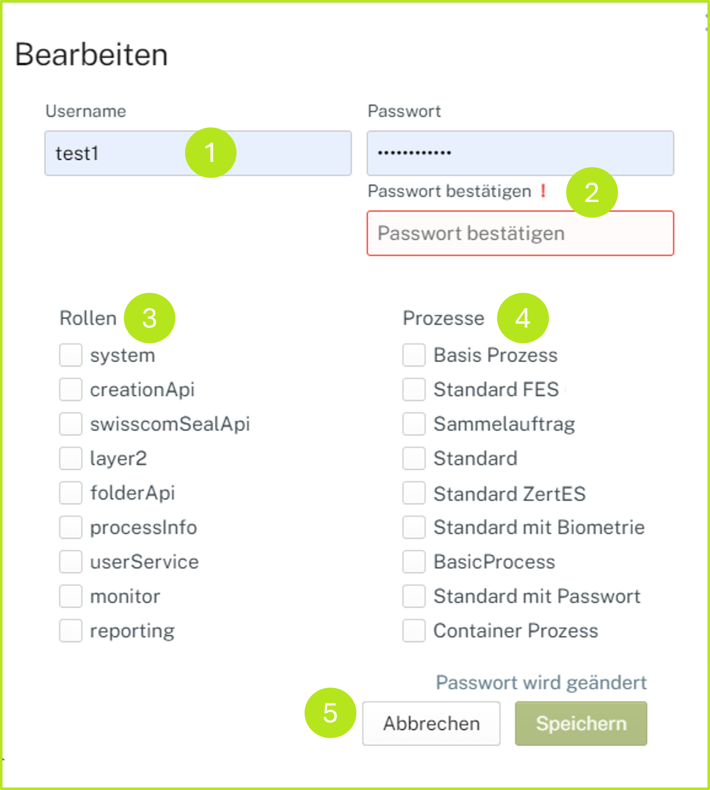Image resolution: width=710 pixels, height=790 pixels.
Task: Enable the Basis Prozess checkbox
Action: [x=414, y=355]
